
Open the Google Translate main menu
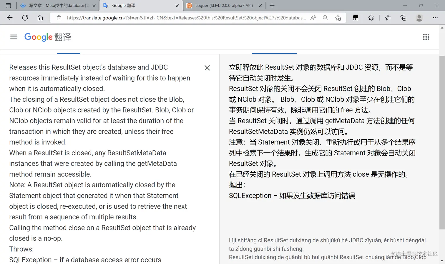(x=14, y=37)
